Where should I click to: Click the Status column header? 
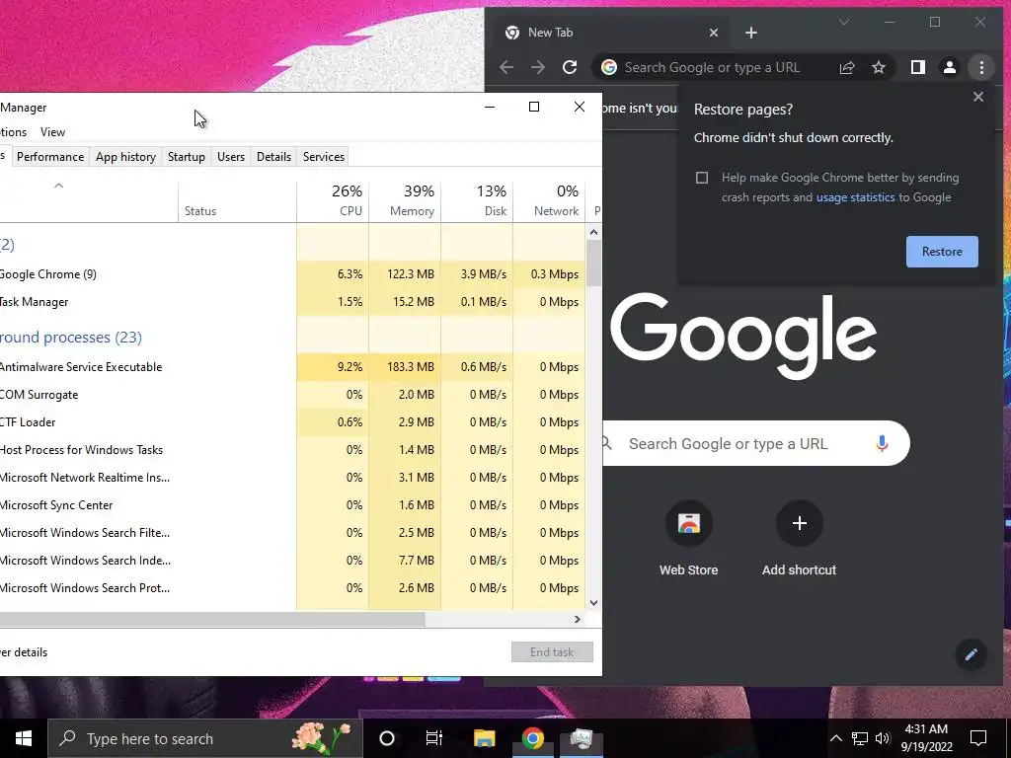click(x=237, y=200)
